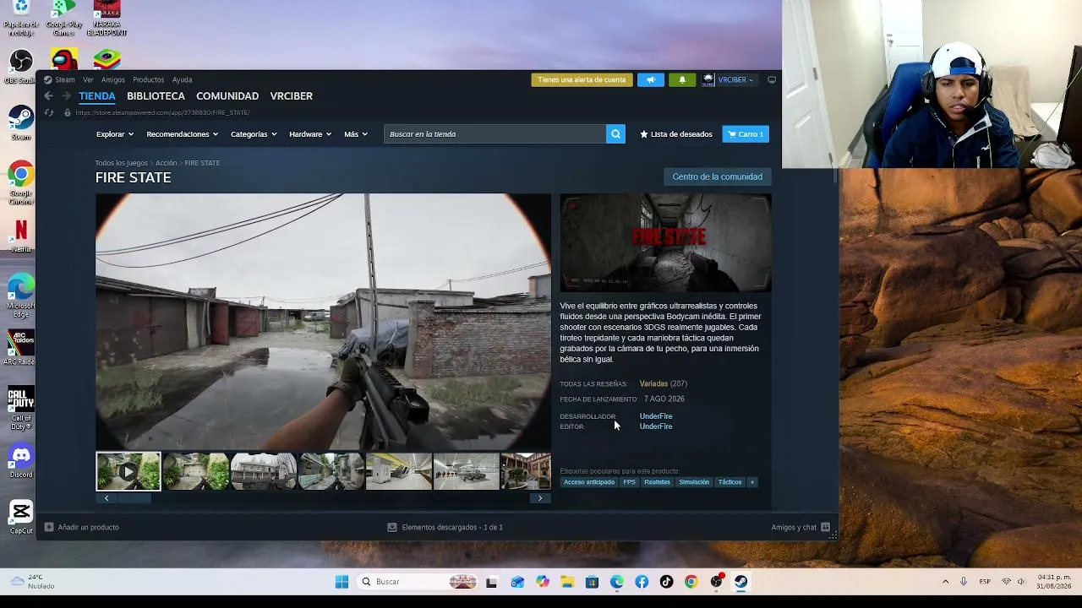Open Copilot from the taskbar

pos(543,582)
